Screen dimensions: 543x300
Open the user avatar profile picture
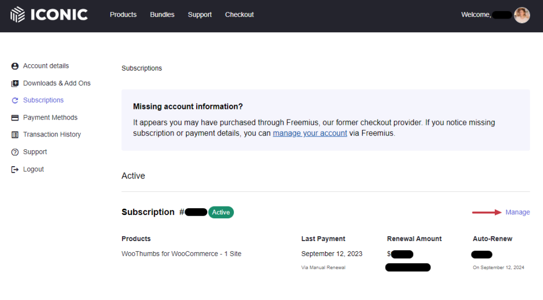click(522, 15)
